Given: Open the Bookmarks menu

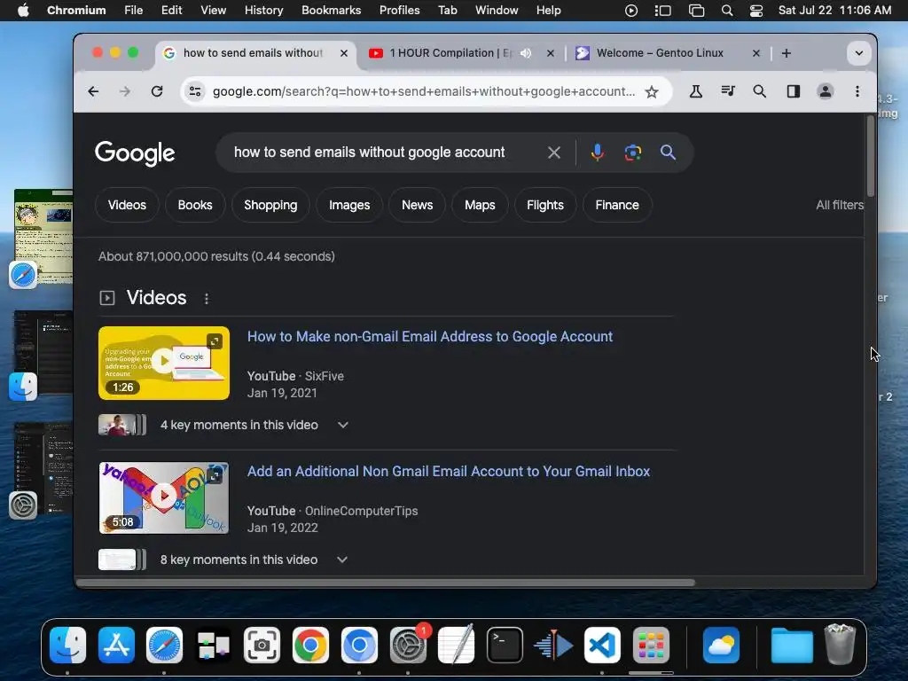Looking at the screenshot, I should [331, 11].
